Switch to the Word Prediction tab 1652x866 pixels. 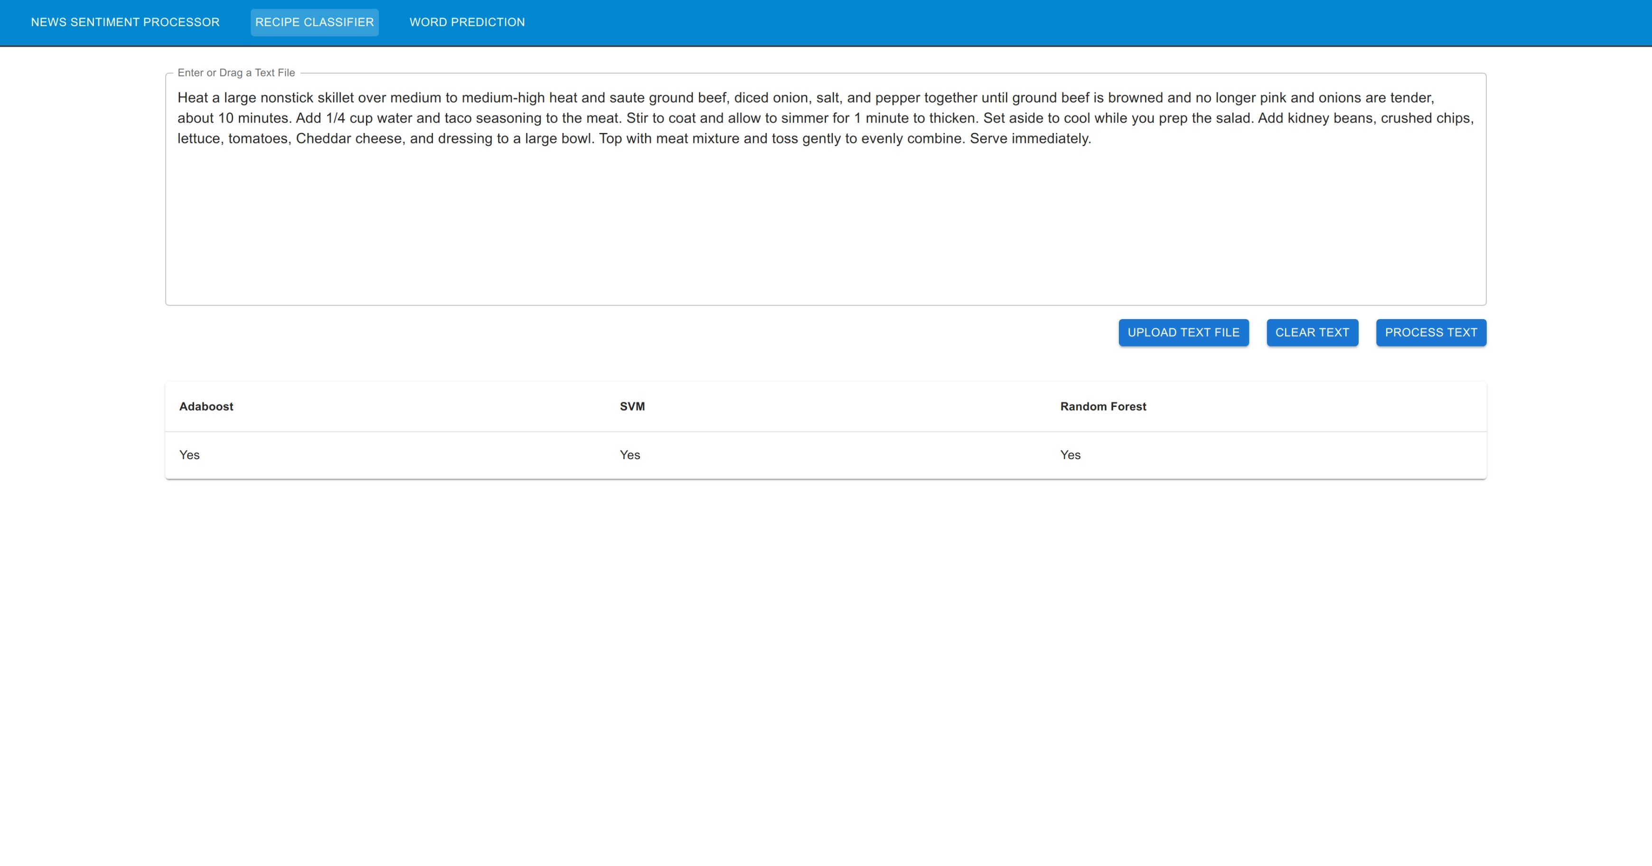[467, 22]
